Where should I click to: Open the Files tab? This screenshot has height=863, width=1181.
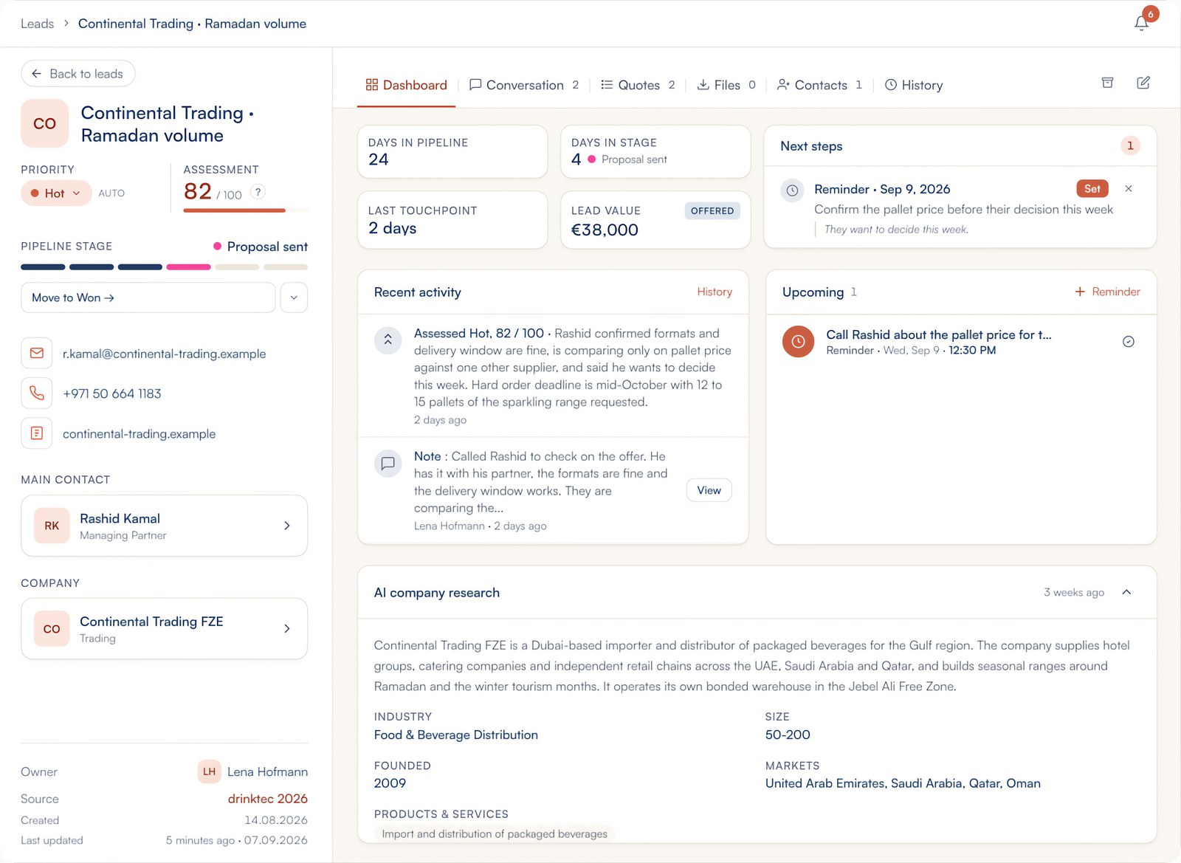pyautogui.click(x=726, y=85)
